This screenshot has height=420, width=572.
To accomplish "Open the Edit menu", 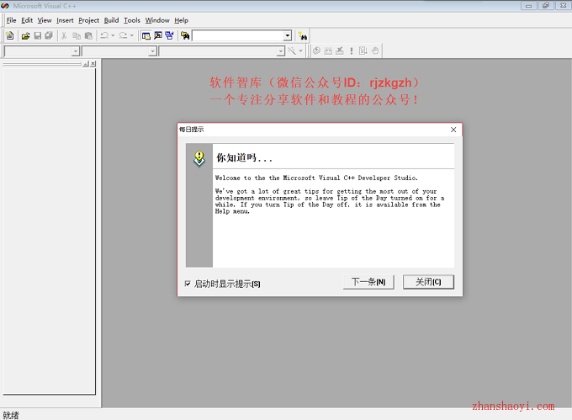I will 27,20.
